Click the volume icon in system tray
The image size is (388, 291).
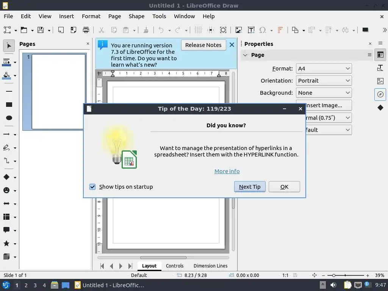point(333,285)
